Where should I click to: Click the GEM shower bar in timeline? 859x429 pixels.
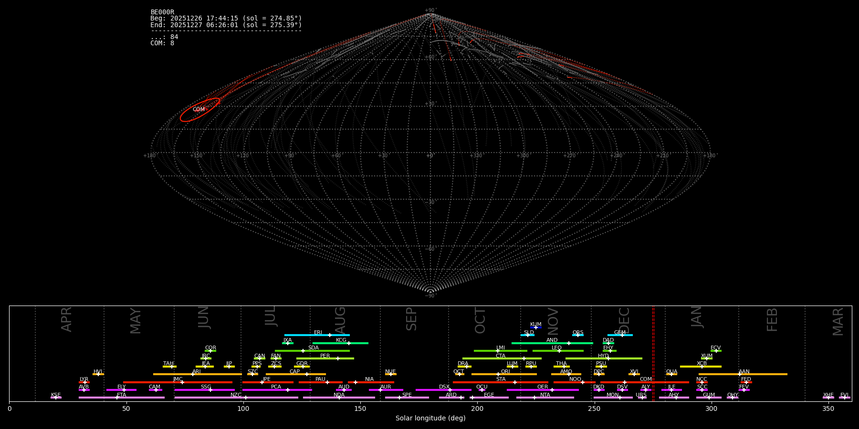(x=620, y=335)
